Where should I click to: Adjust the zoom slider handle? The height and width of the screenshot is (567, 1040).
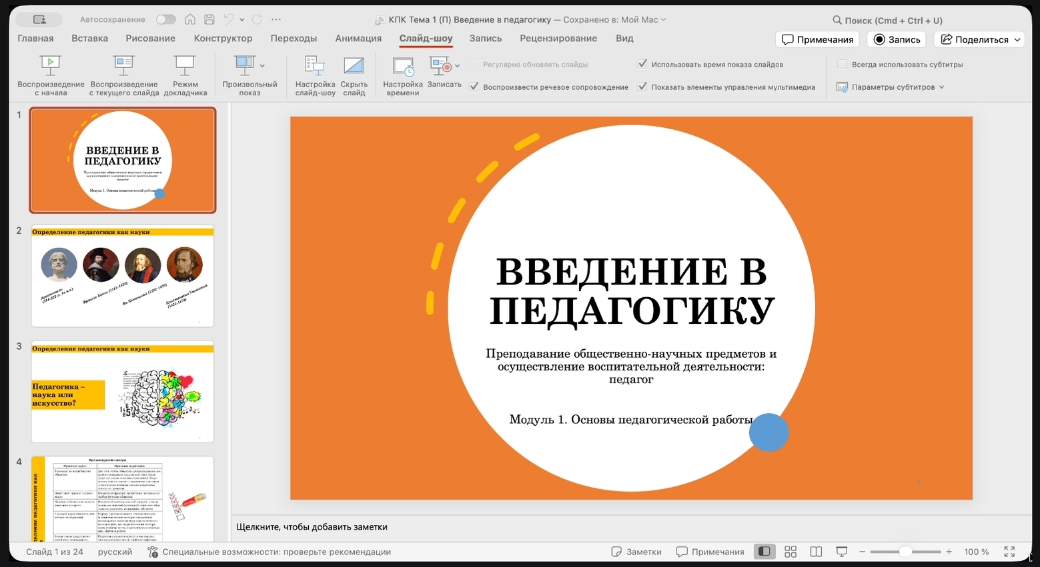click(905, 552)
